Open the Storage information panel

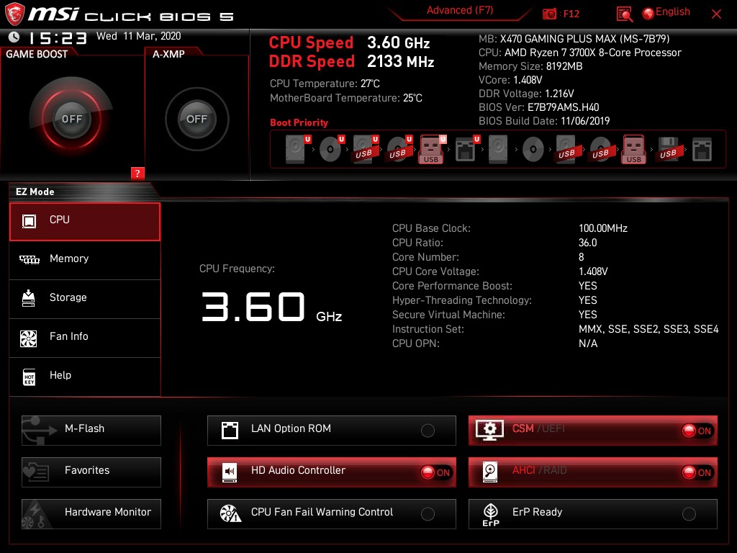pos(85,297)
